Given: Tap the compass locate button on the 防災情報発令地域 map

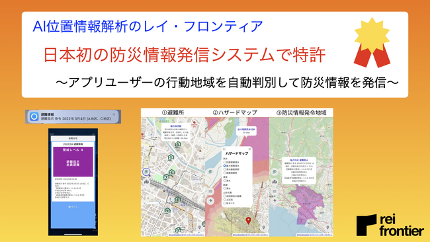Looking at the screenshot, I should (x=275, y=201).
